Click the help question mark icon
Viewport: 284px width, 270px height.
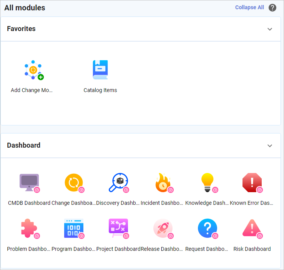pyautogui.click(x=272, y=8)
